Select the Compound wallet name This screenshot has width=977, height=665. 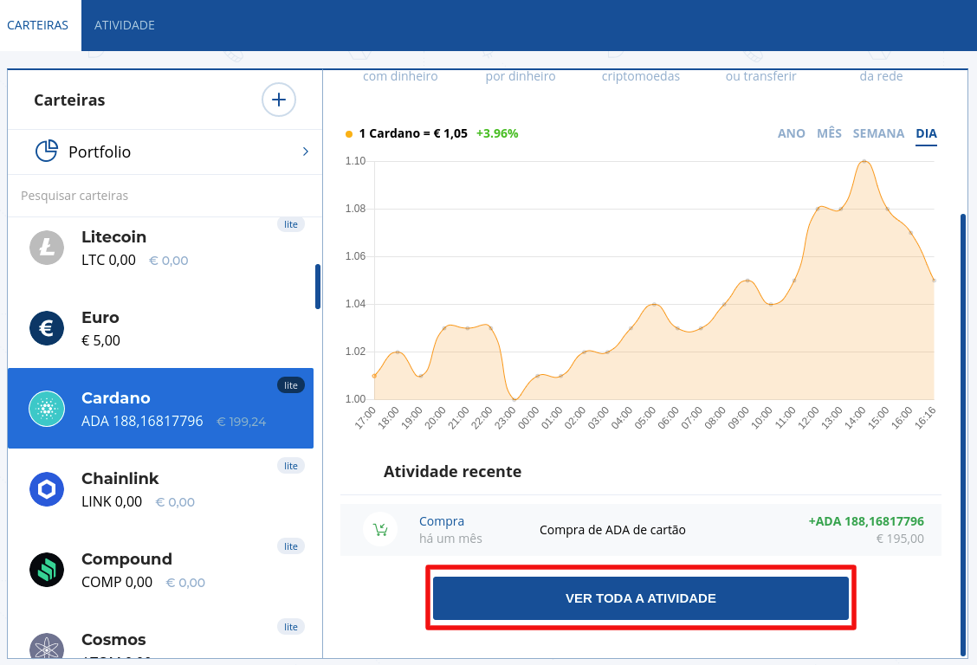127,559
